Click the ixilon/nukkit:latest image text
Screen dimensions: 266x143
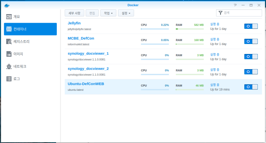click(x=78, y=44)
